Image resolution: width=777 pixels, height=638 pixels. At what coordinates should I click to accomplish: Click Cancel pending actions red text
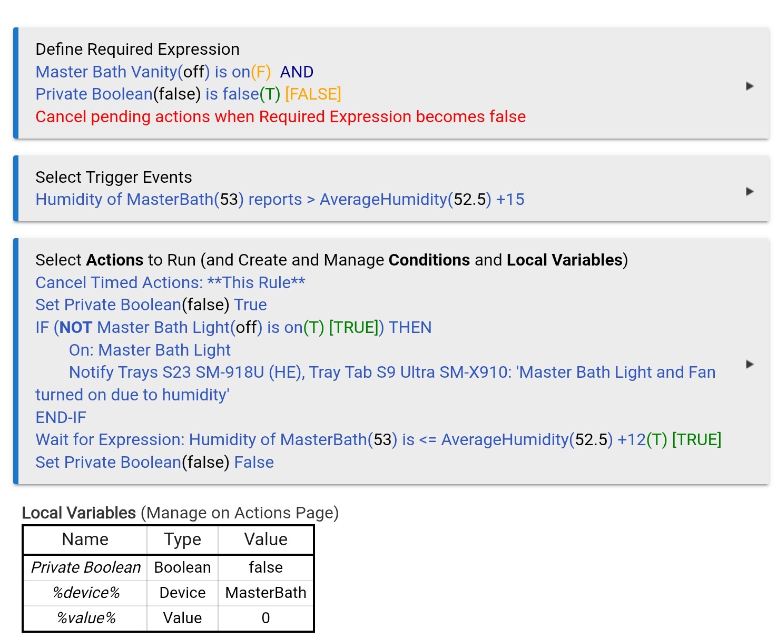pyautogui.click(x=280, y=116)
